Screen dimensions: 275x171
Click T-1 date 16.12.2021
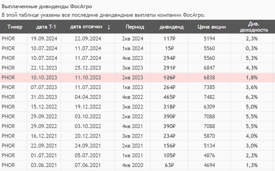44,136
